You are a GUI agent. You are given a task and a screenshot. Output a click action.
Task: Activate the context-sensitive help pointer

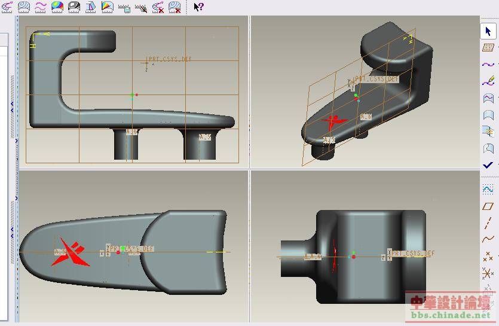tap(198, 7)
